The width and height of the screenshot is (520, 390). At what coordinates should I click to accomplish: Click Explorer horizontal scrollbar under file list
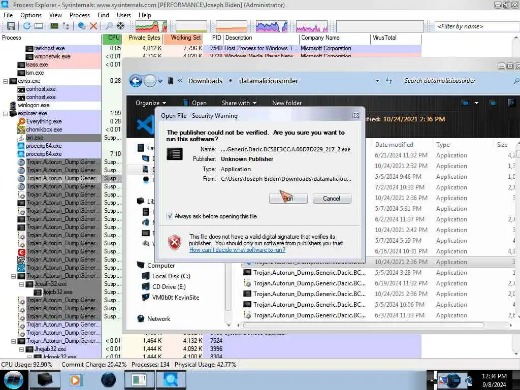(x=363, y=326)
